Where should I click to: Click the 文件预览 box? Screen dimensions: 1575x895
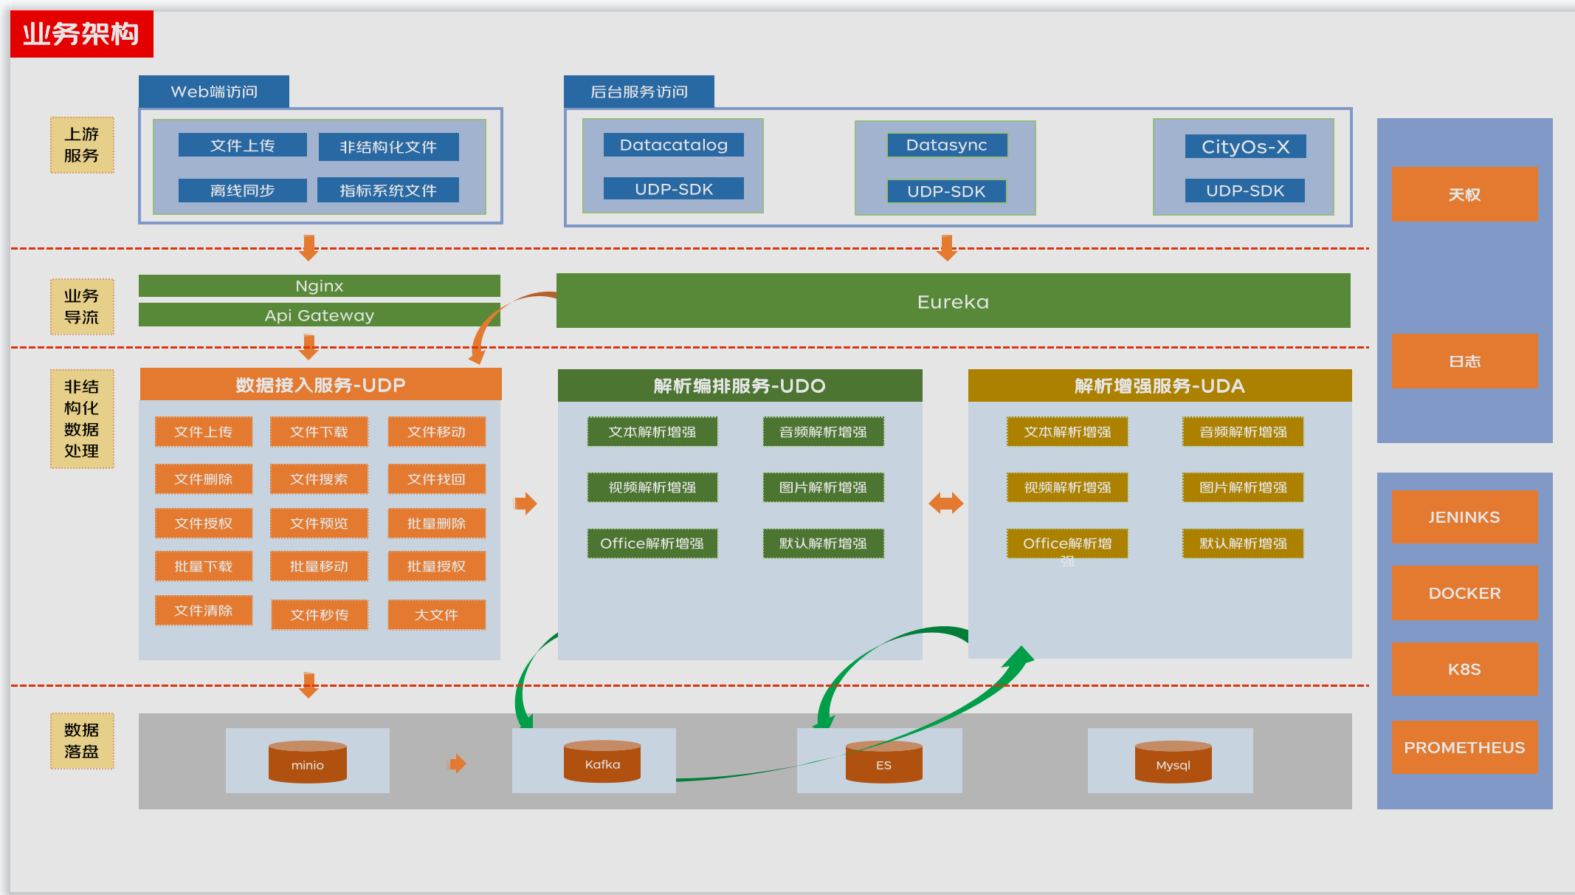pos(319,524)
